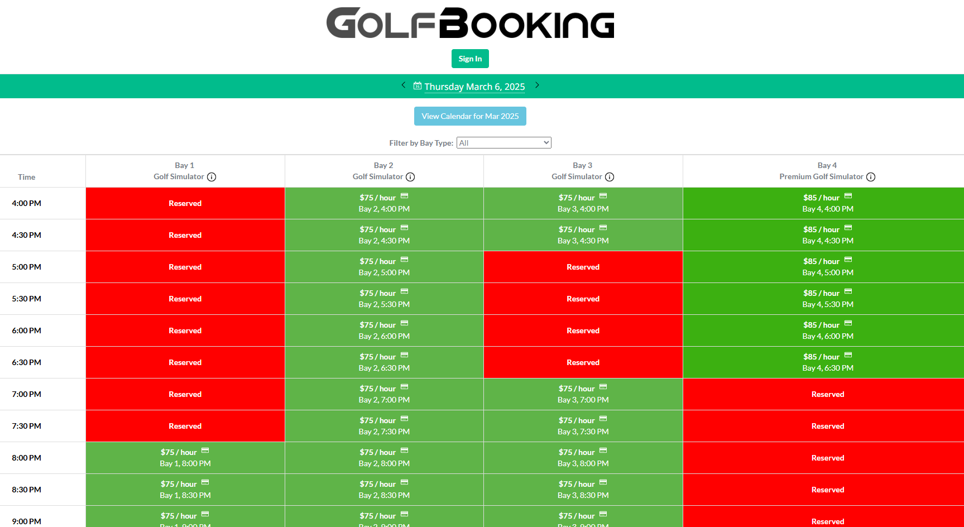Viewport: 964px width, 527px height.
Task: Click calendar icon beside Thursday March 6
Action: pos(417,86)
